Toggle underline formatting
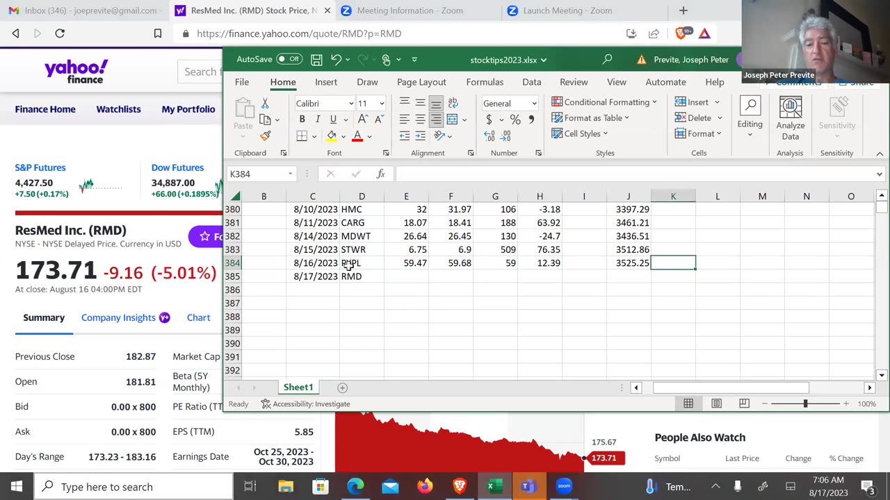The width and height of the screenshot is (890, 500). (333, 119)
